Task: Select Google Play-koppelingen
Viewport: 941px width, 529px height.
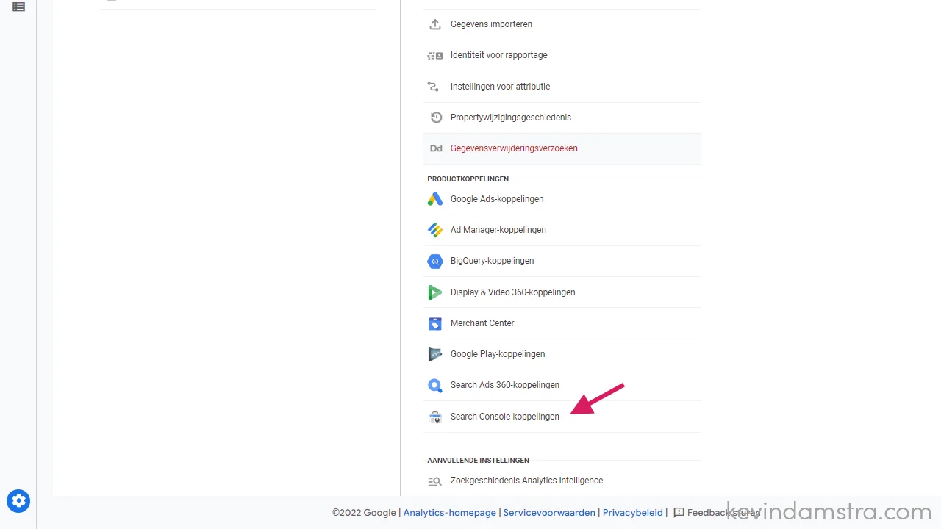Action: pos(562,354)
